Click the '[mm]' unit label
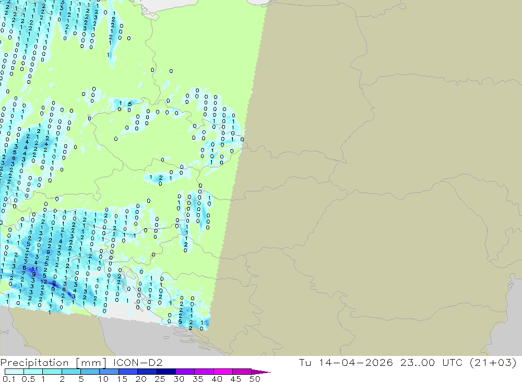The height and width of the screenshot is (382, 522). pos(91,363)
